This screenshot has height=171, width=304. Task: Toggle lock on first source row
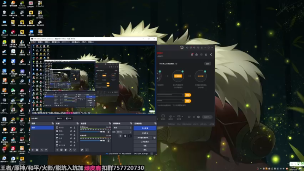[74, 128]
